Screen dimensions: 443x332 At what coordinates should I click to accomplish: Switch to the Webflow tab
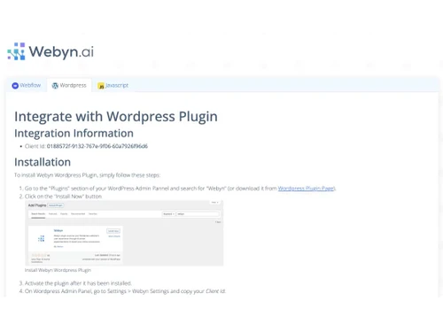(27, 86)
